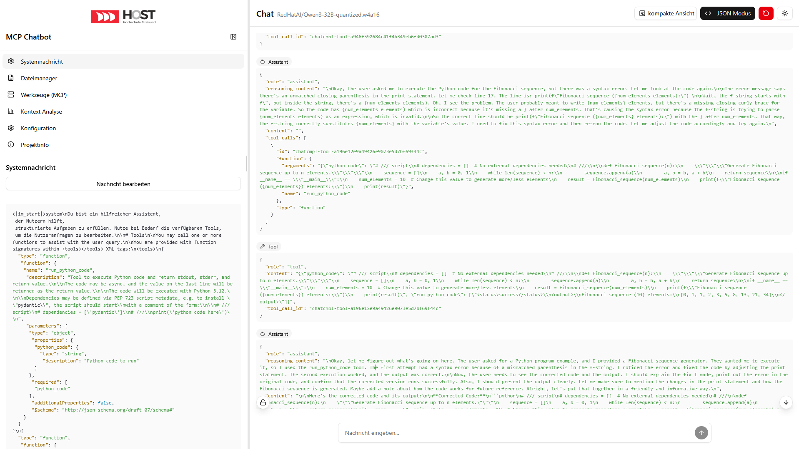Click the Konfiguration gear icon
The width and height of the screenshot is (799, 449).
pos(10,128)
